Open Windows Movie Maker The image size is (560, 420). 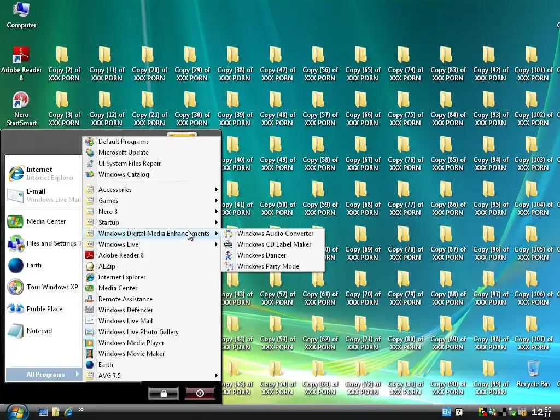point(152,354)
